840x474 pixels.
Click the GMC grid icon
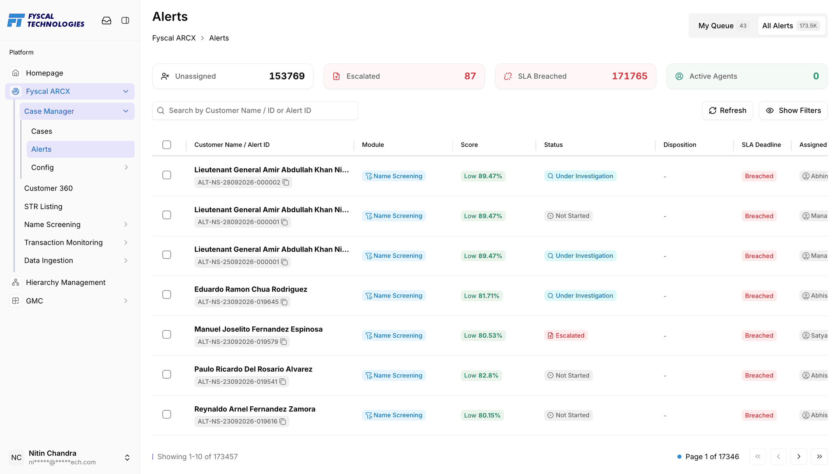pyautogui.click(x=16, y=301)
